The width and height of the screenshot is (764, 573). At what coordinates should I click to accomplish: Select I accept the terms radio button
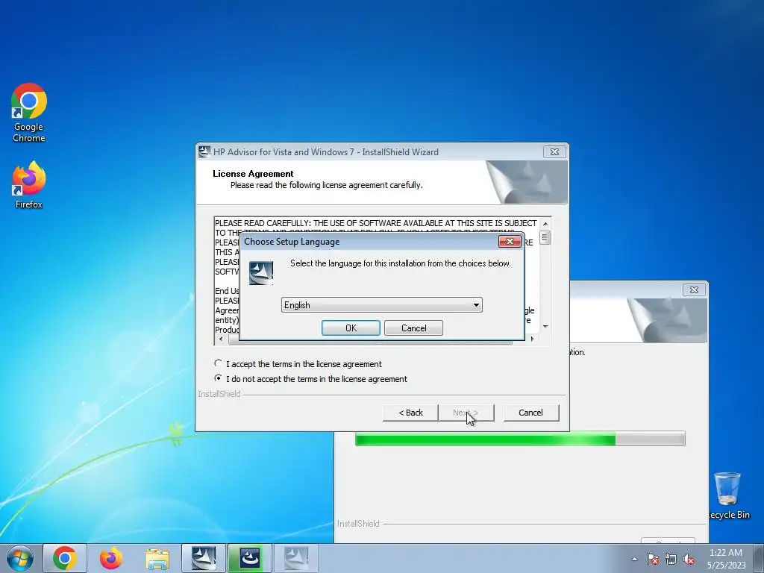[219, 363]
